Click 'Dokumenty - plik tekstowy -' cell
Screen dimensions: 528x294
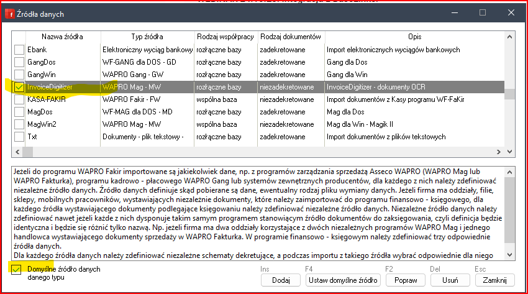(x=143, y=137)
